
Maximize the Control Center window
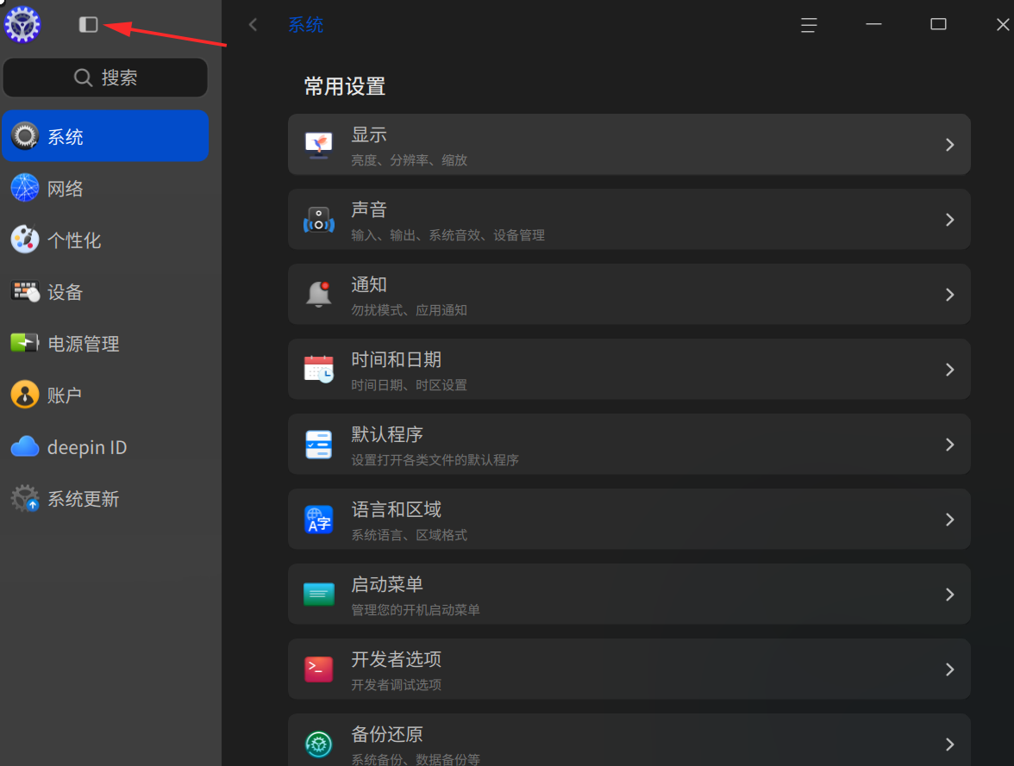(x=938, y=25)
